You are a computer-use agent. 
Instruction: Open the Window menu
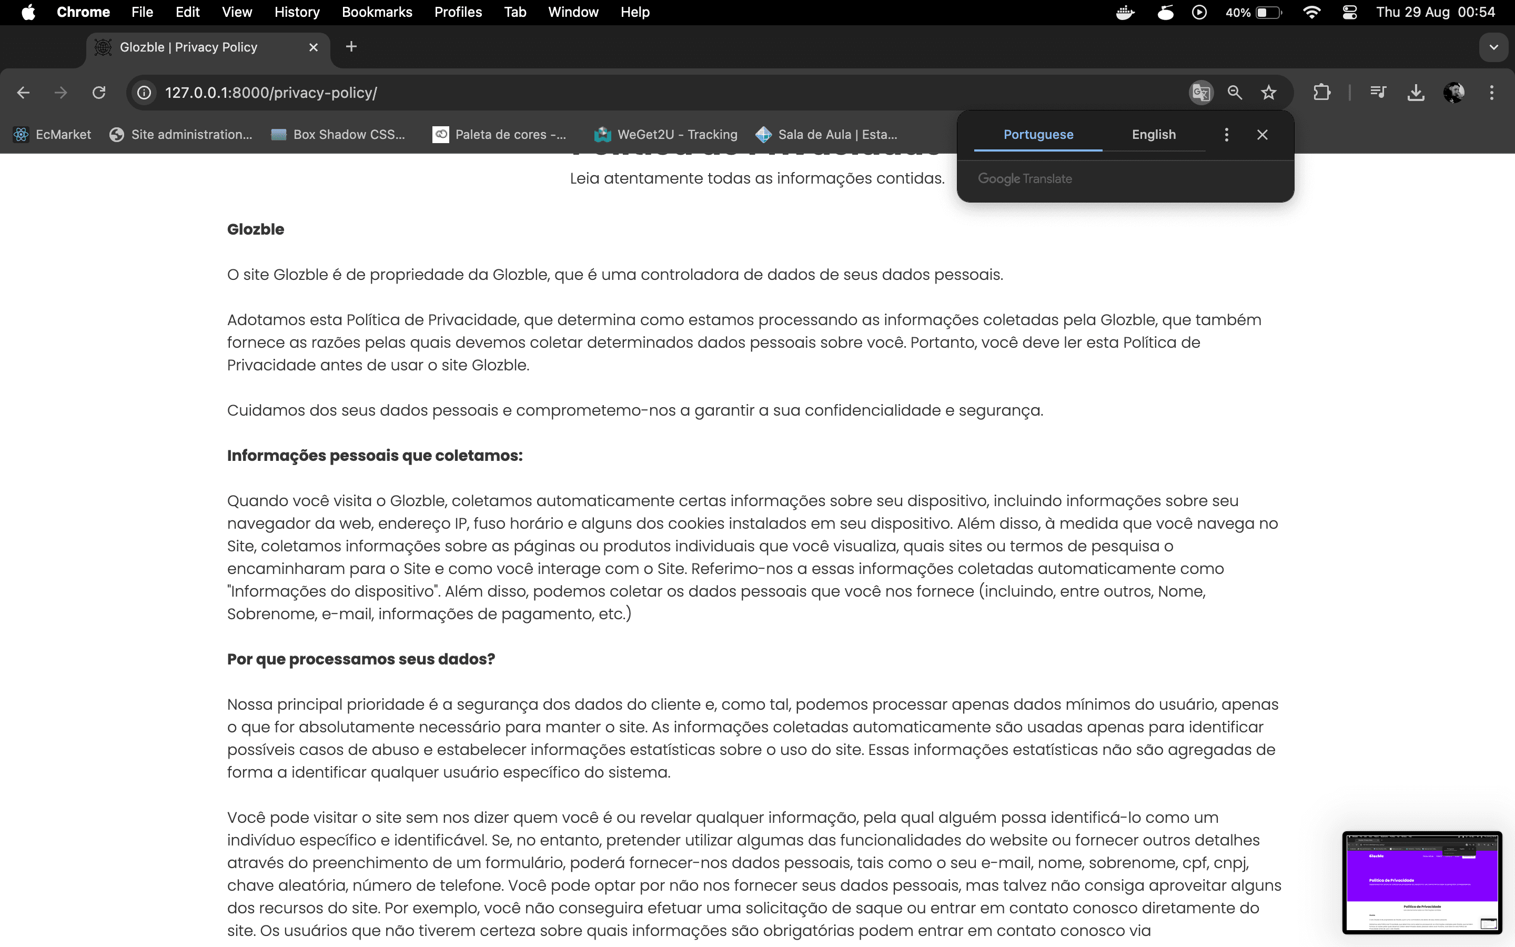(x=573, y=12)
